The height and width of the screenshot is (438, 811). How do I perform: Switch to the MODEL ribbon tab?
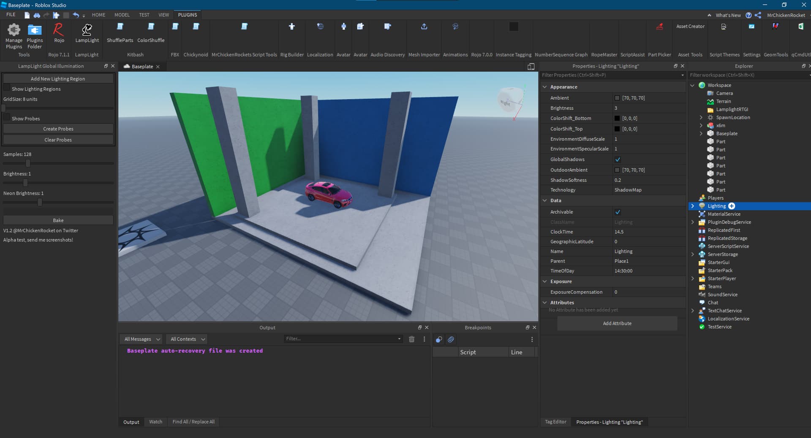click(122, 15)
